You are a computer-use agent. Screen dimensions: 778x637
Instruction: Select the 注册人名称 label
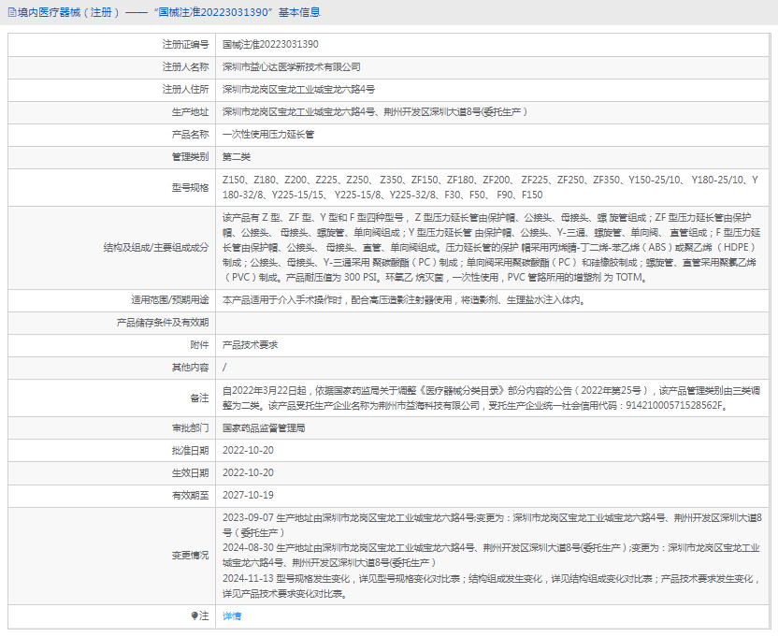[x=185, y=67]
